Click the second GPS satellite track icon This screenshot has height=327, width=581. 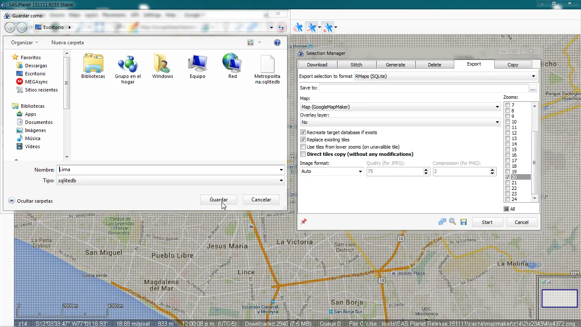312,28
